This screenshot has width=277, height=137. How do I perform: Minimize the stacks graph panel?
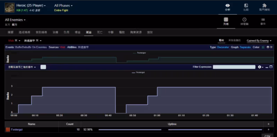pos(267,67)
